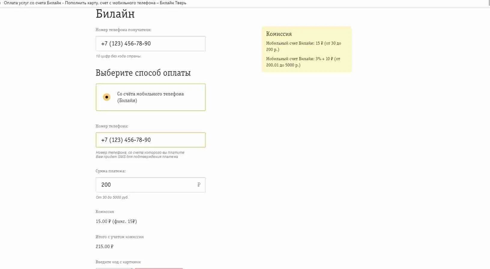Click the Номер телефона получателя label
This screenshot has width=490, height=269.
(x=123, y=30)
